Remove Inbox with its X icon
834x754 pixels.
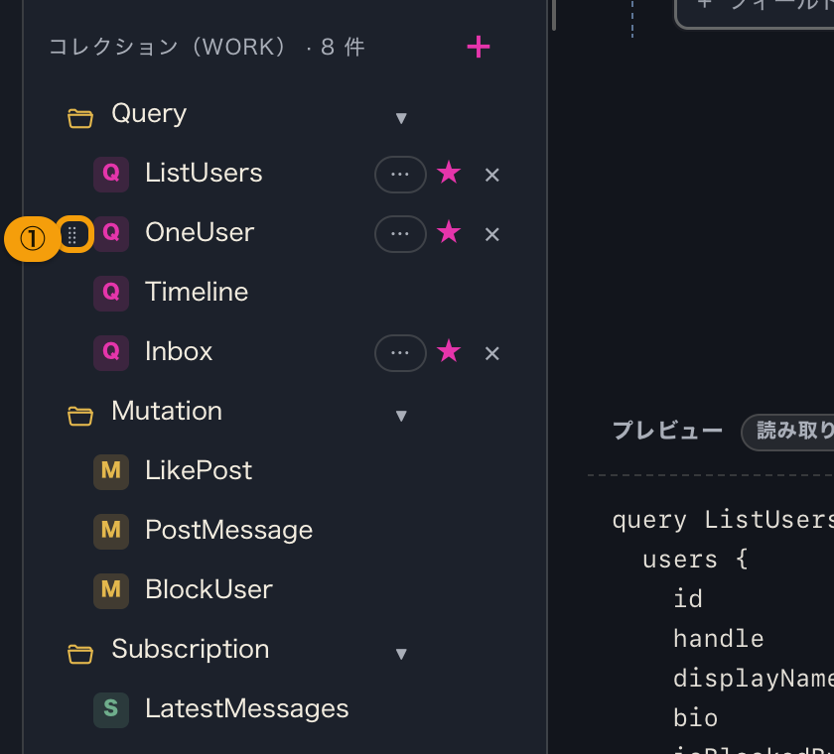point(492,353)
